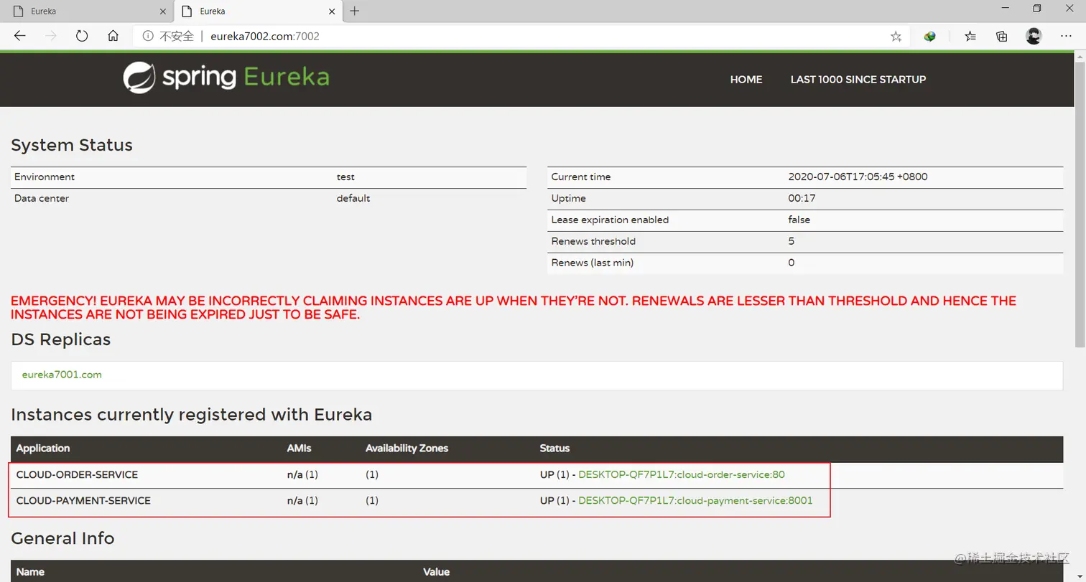Open browser settings and more menu
This screenshot has height=582, width=1086.
tap(1066, 36)
